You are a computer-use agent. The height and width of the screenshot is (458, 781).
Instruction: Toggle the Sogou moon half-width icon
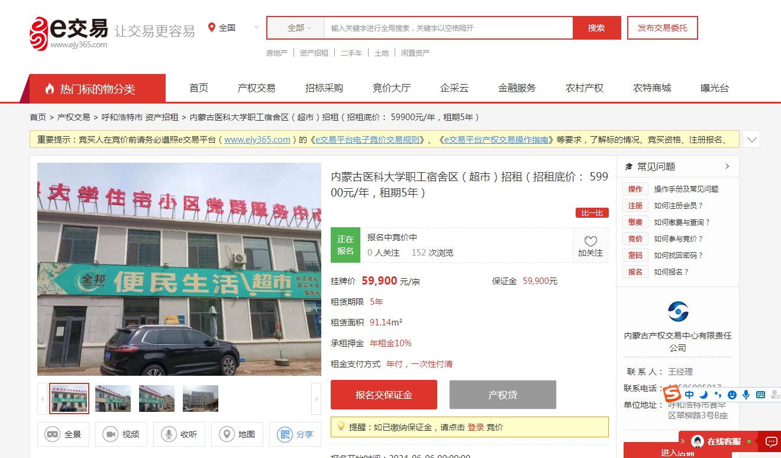click(703, 395)
